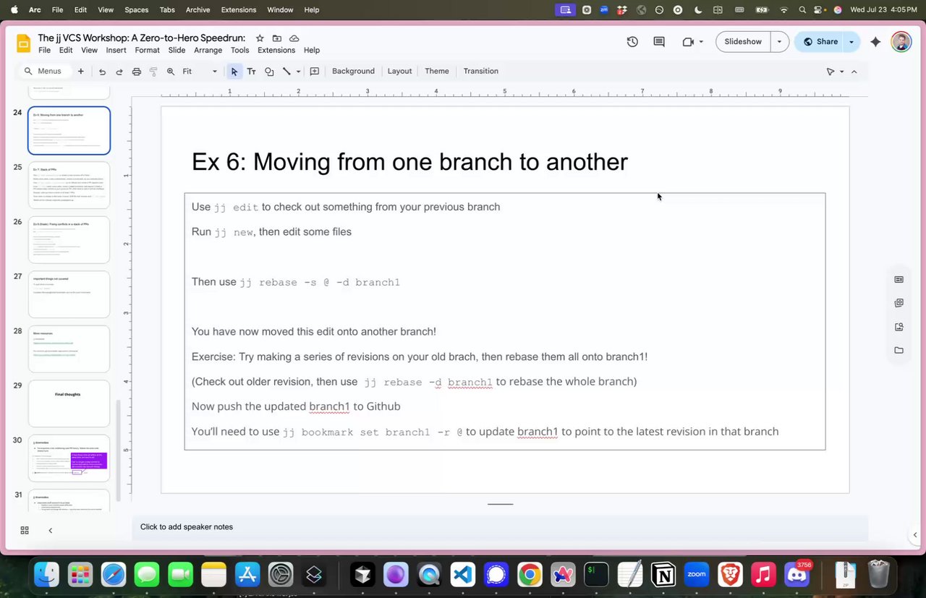
Task: Select the arrow cursor tool
Action: [234, 72]
